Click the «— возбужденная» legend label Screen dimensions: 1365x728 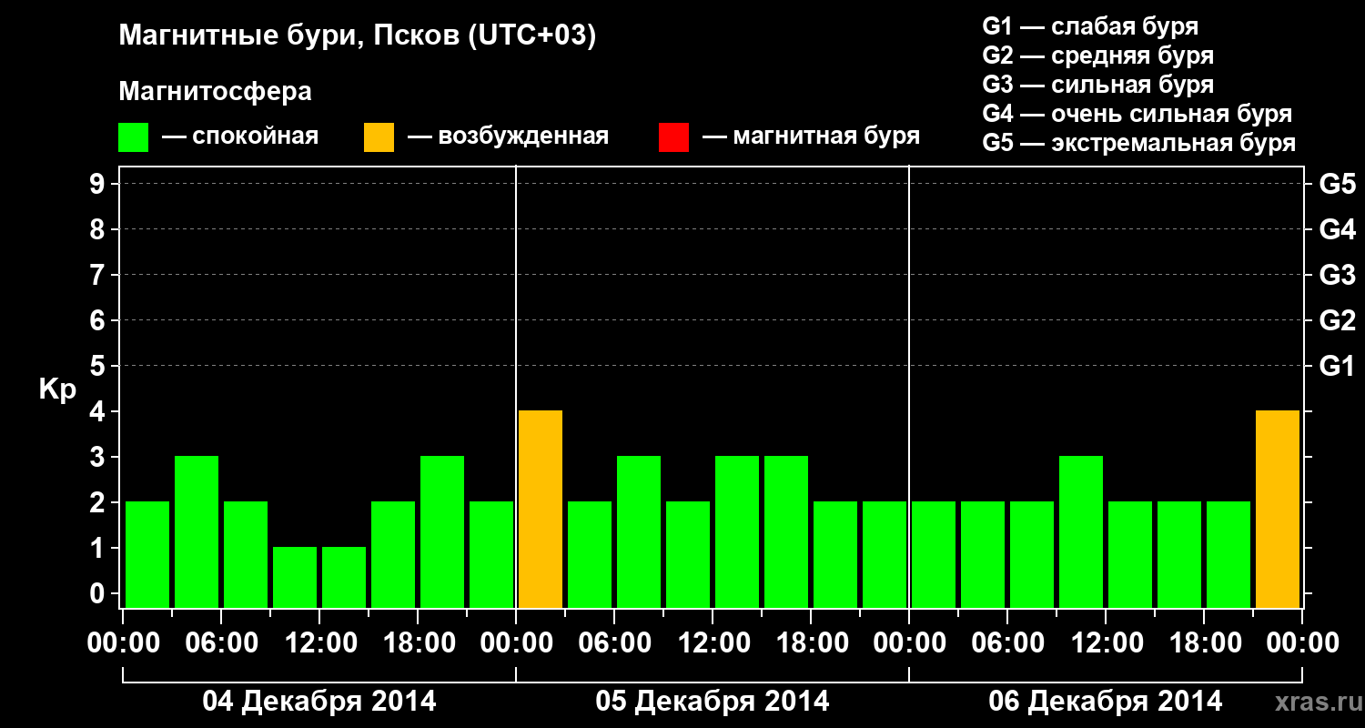508,136
